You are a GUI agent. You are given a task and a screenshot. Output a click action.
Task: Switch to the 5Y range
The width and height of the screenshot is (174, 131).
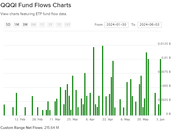click(x=59, y=25)
